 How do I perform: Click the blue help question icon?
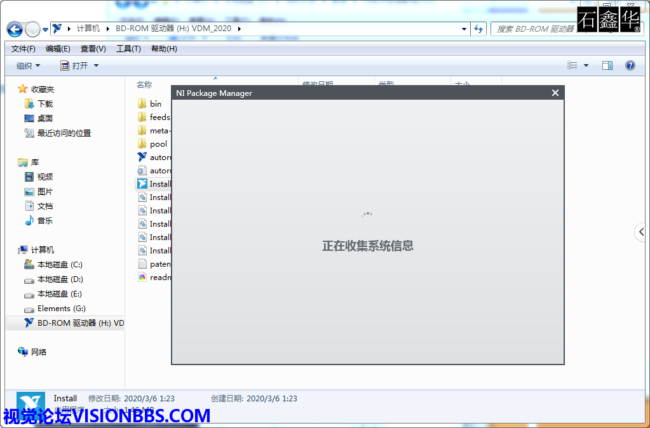(630, 65)
